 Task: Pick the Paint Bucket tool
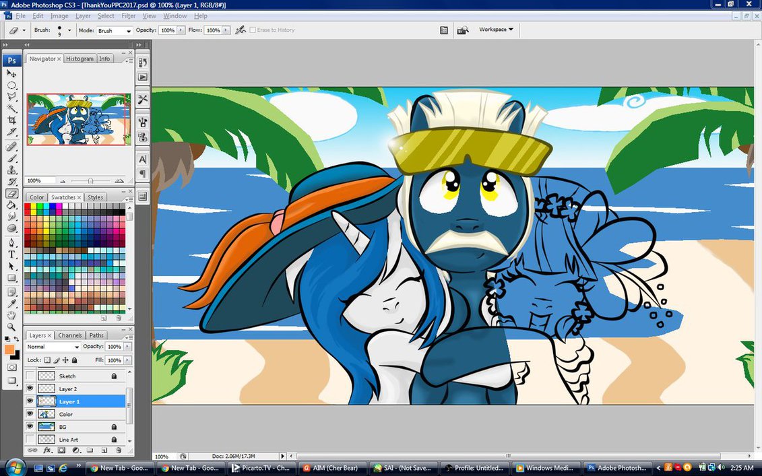[x=11, y=205]
